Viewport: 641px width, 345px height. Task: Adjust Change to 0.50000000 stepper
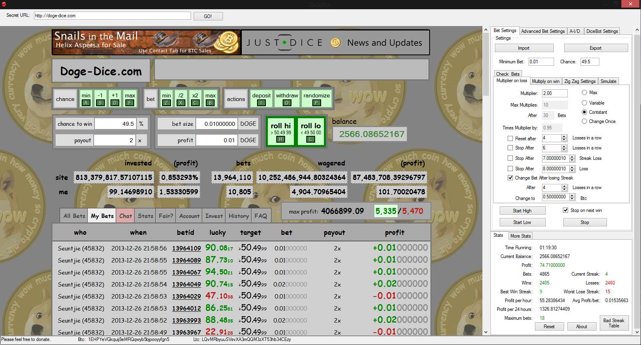(572, 197)
